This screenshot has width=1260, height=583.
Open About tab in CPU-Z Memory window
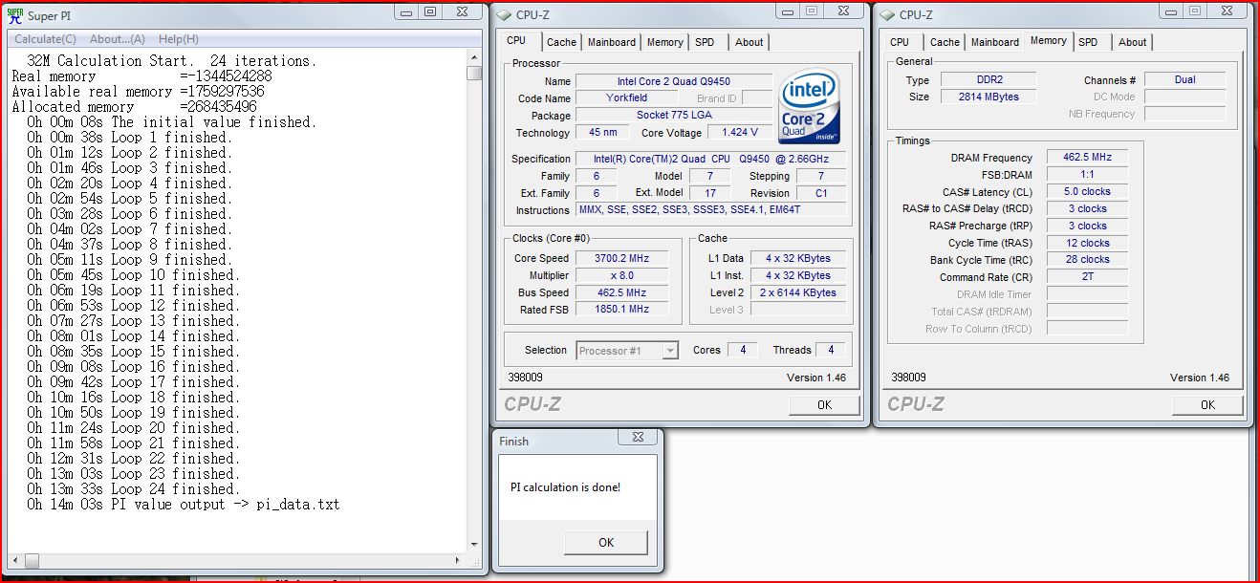point(1133,42)
